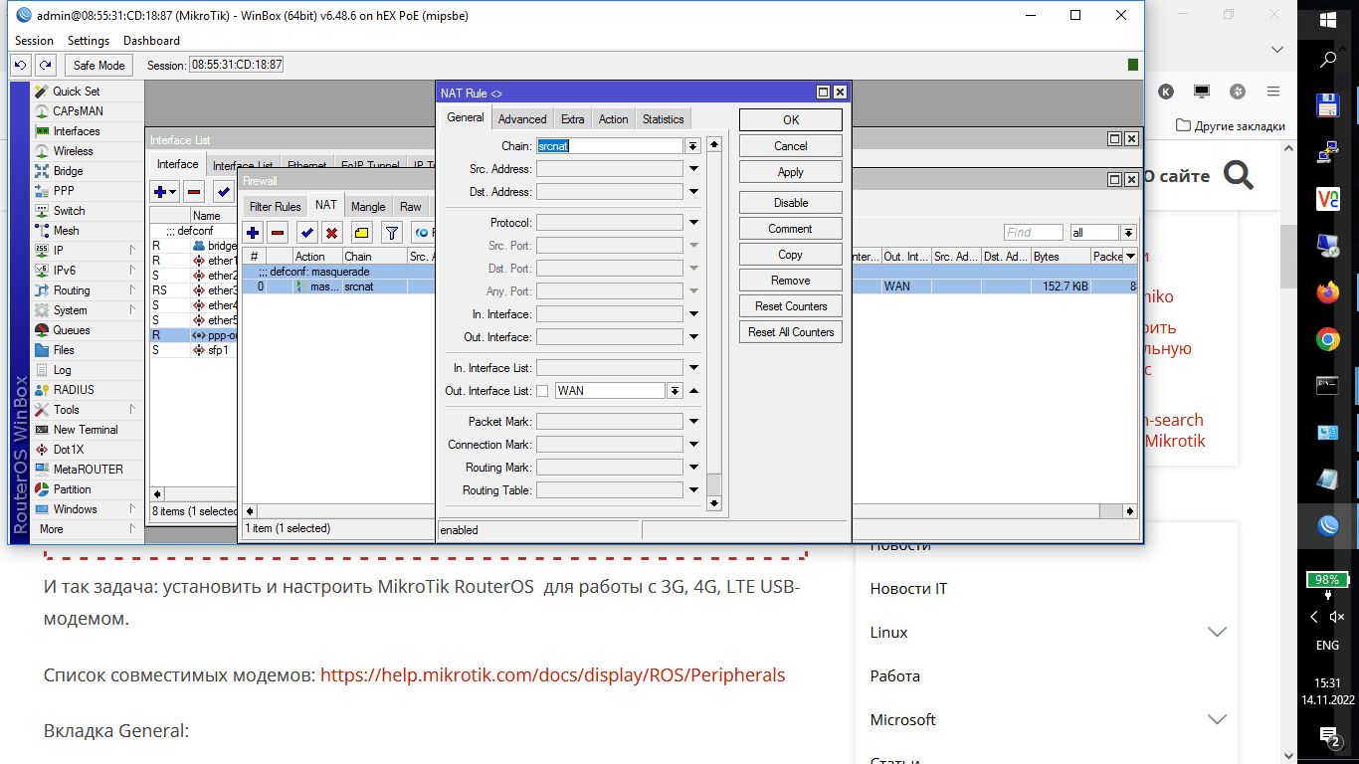Open the WAN interface list dropdown
Viewport: 1359px width, 764px height.
[x=675, y=391]
